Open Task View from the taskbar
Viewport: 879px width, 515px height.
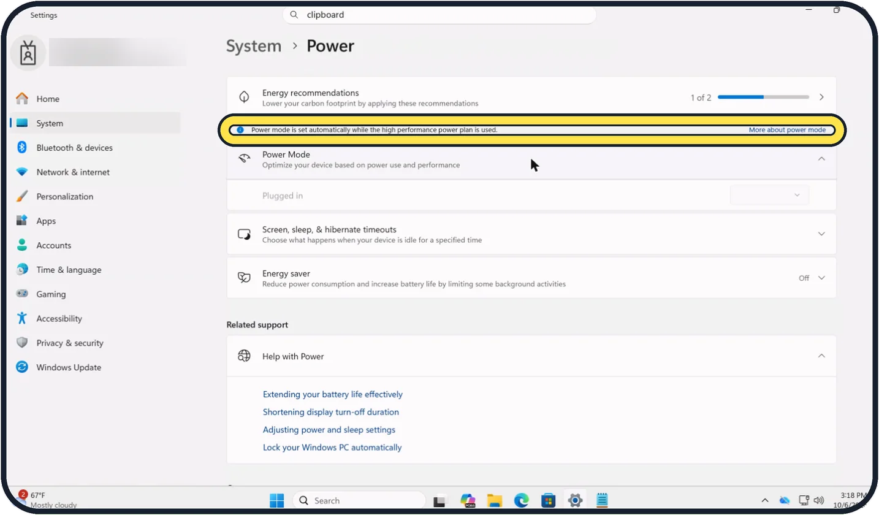tap(439, 501)
